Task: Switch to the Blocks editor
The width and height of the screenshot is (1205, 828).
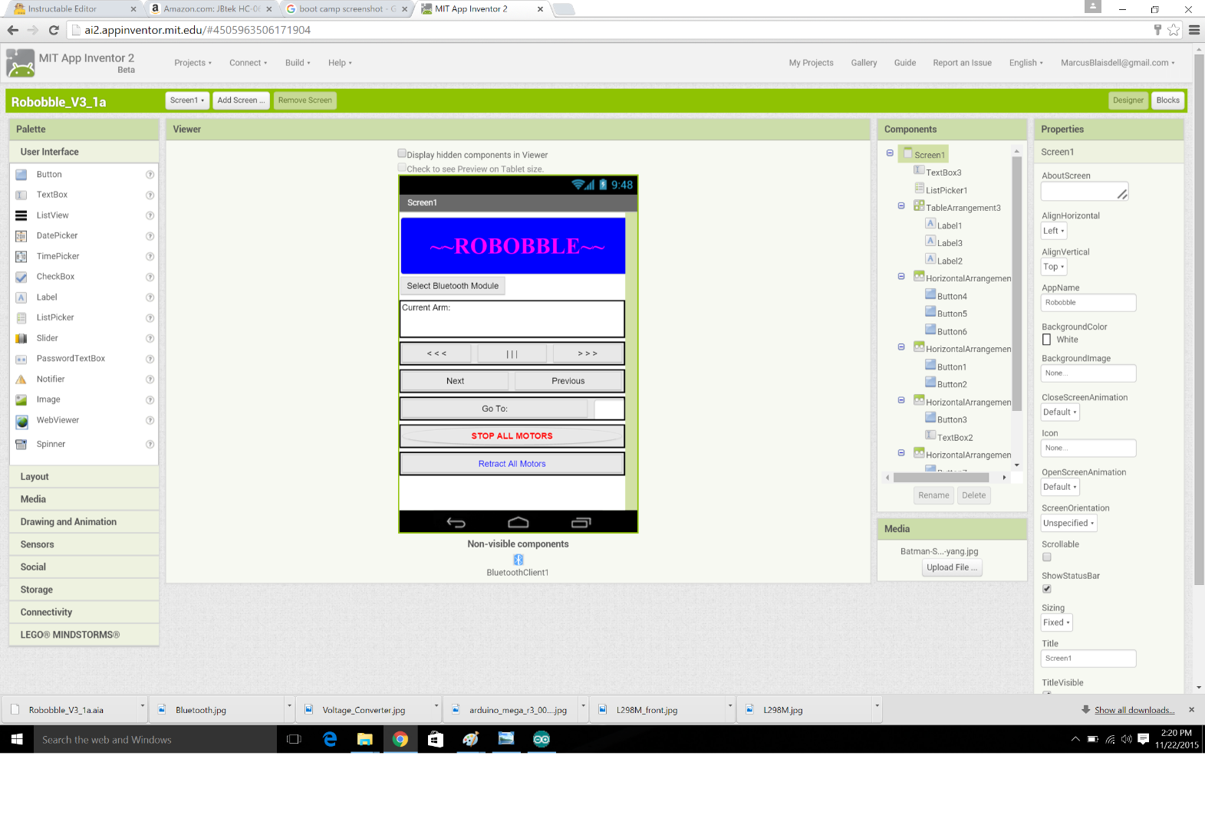Action: (x=1167, y=100)
